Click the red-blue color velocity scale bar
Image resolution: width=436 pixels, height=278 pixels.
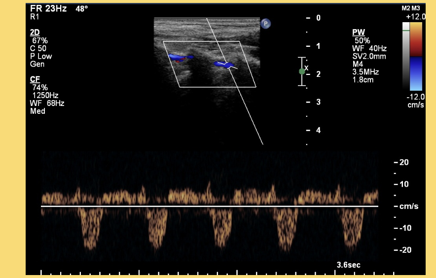[x=416, y=56]
